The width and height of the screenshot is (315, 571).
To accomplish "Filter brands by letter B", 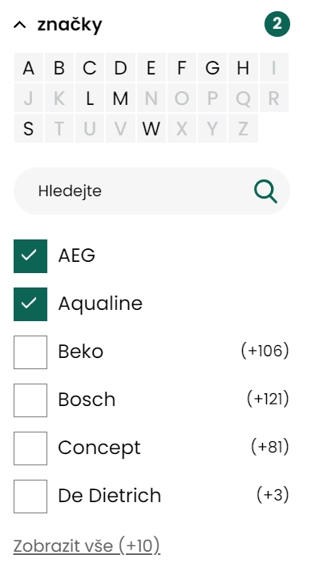I will pyautogui.click(x=59, y=67).
